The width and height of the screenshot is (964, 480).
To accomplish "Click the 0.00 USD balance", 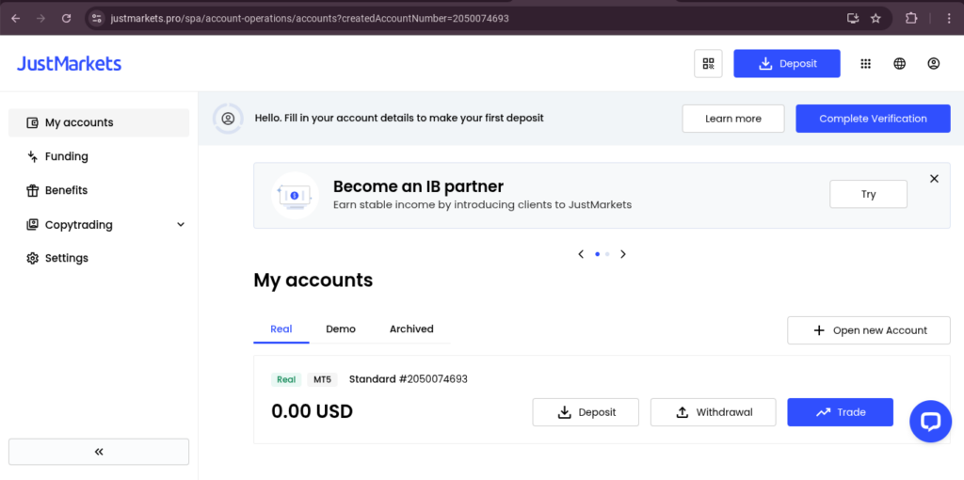I will pyautogui.click(x=312, y=412).
